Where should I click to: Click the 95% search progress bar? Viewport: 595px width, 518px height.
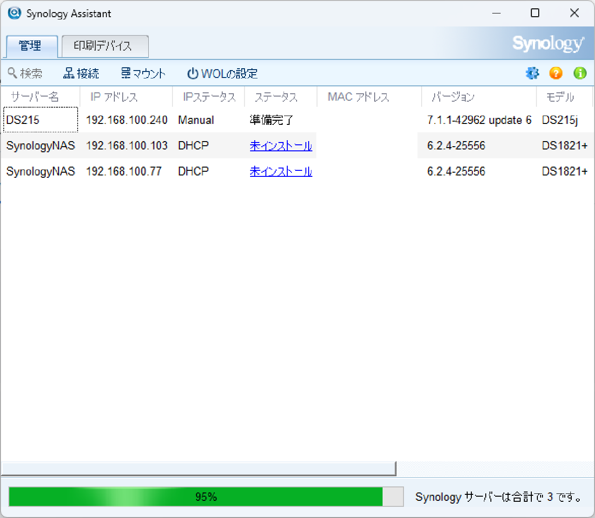point(206,497)
